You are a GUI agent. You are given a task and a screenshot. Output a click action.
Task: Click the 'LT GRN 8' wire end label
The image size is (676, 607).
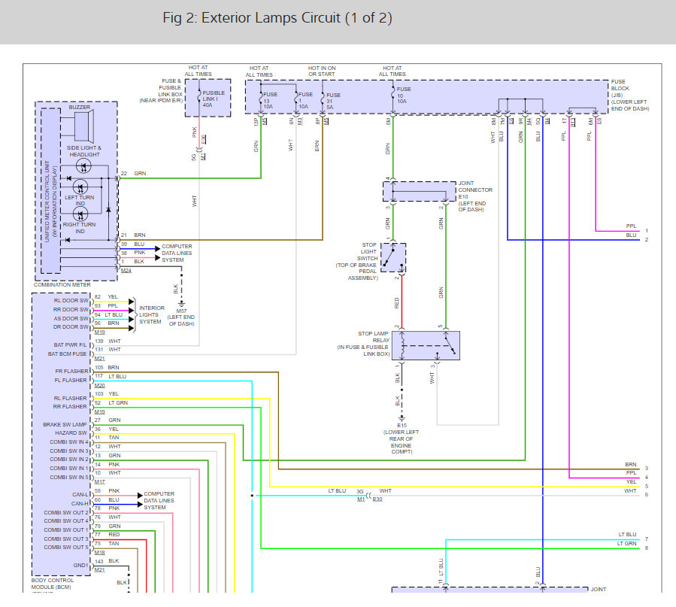coord(633,545)
